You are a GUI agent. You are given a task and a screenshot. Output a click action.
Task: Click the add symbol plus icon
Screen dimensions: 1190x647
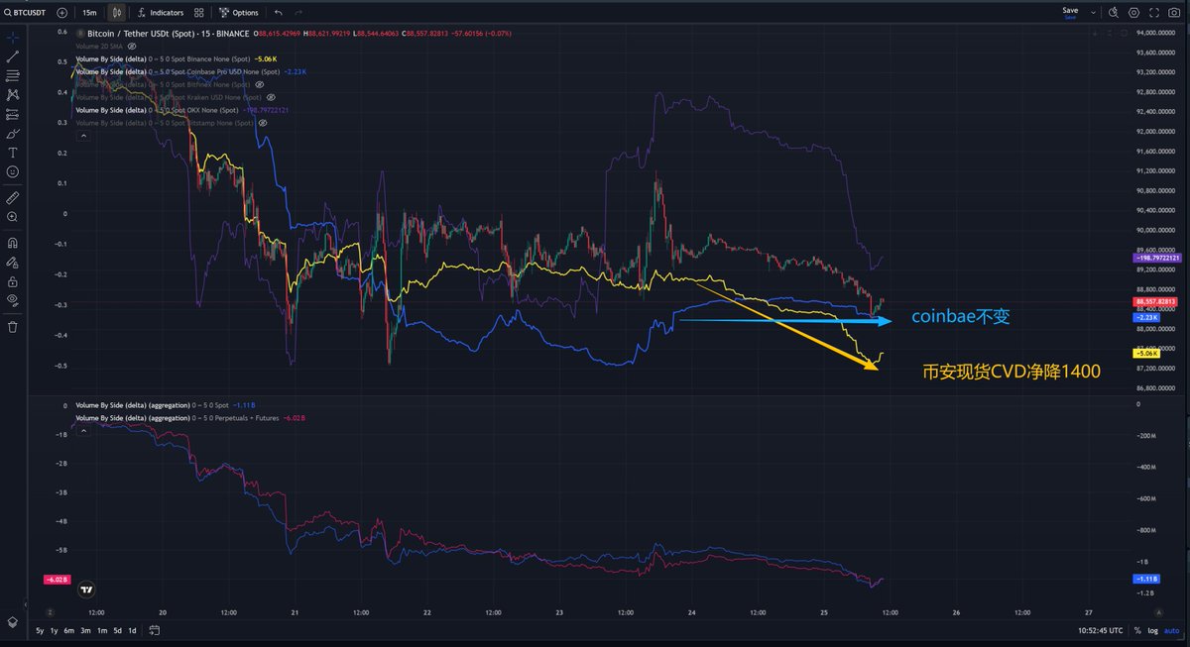pyautogui.click(x=62, y=13)
